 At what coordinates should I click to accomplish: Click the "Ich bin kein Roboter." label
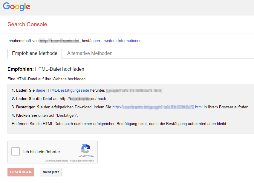click(x=42, y=152)
